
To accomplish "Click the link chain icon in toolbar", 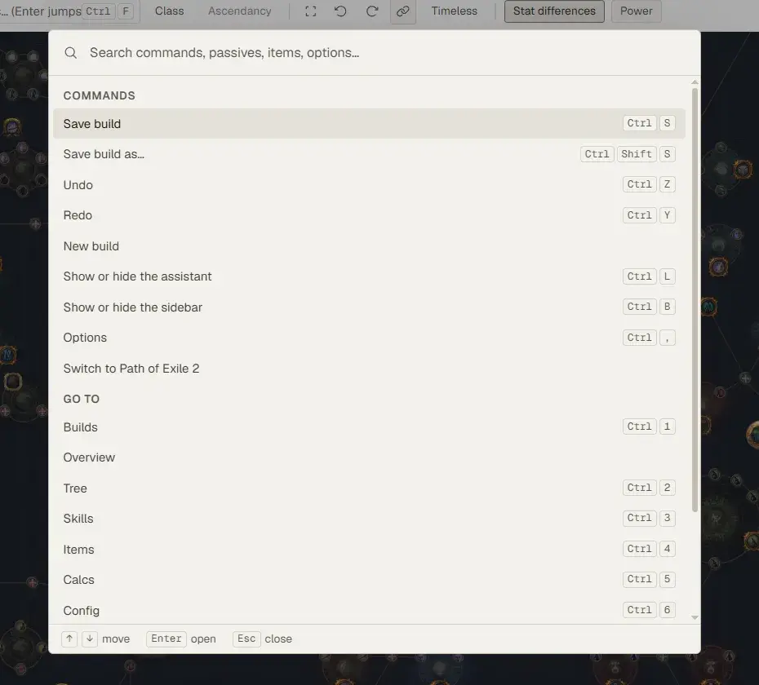I will (402, 11).
